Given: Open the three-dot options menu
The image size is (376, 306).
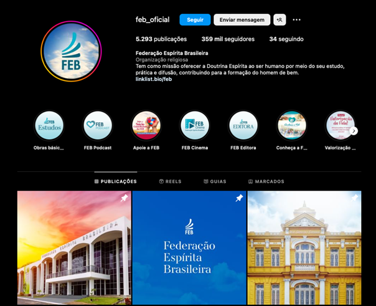Looking at the screenshot, I should pos(297,20).
